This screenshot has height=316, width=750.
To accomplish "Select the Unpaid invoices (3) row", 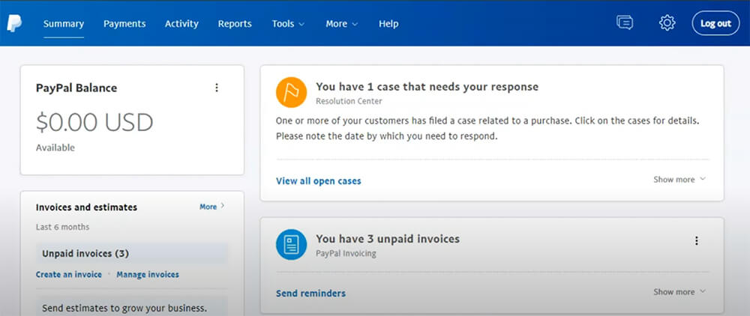I will [132, 253].
